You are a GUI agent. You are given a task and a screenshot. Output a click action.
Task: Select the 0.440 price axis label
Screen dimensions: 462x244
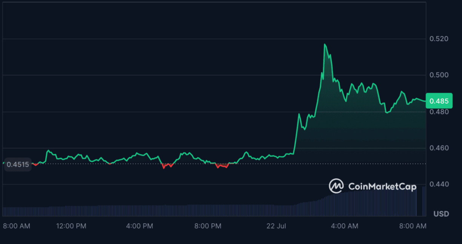[x=439, y=184]
